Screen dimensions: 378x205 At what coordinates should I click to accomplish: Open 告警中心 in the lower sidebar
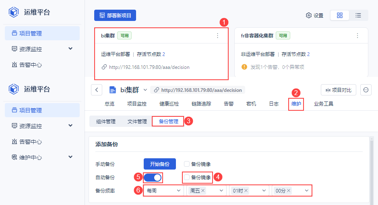point(31,142)
